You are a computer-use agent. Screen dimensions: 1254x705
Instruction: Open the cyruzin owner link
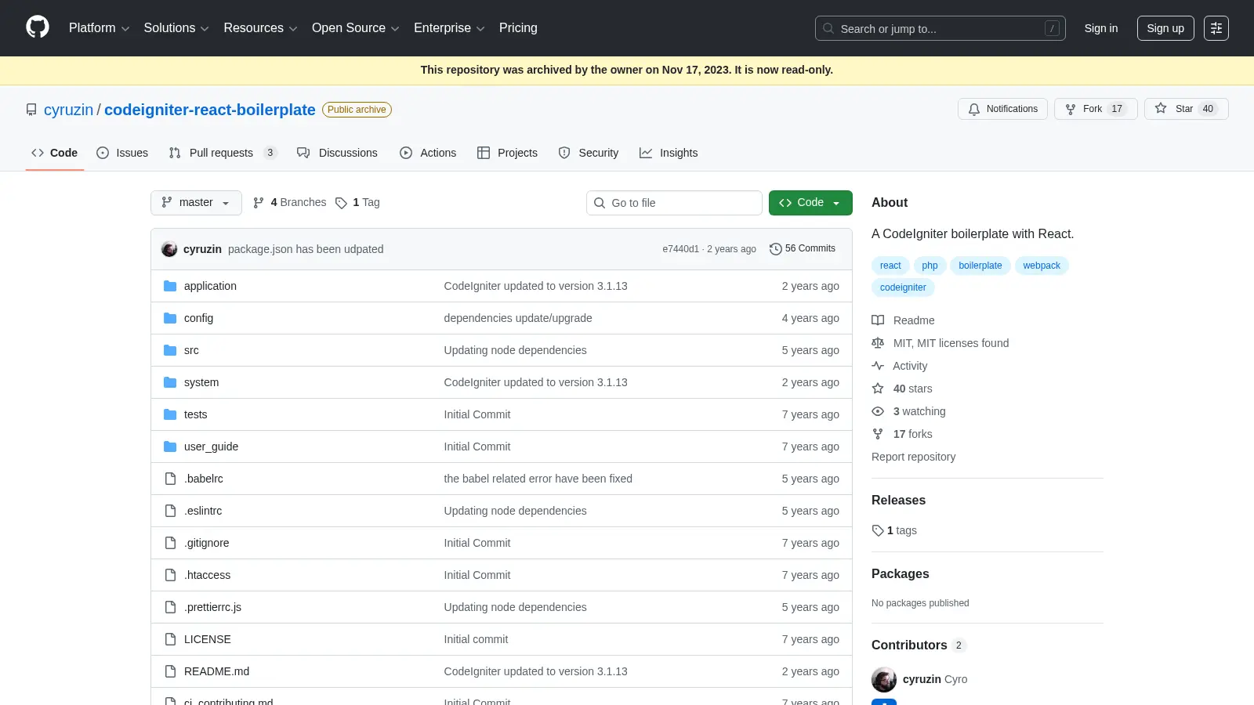coord(68,110)
